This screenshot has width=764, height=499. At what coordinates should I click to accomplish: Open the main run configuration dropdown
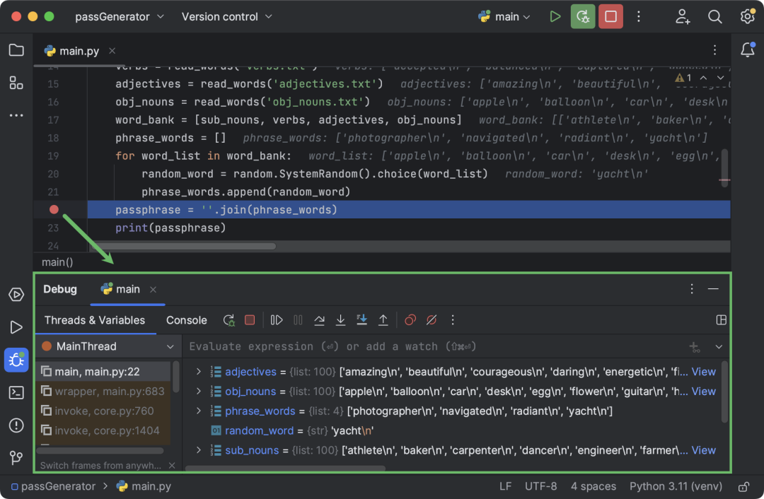pos(505,16)
